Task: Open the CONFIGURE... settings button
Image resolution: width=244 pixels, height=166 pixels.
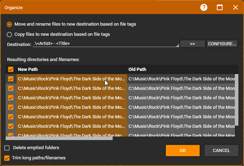Action: [x=222, y=44]
